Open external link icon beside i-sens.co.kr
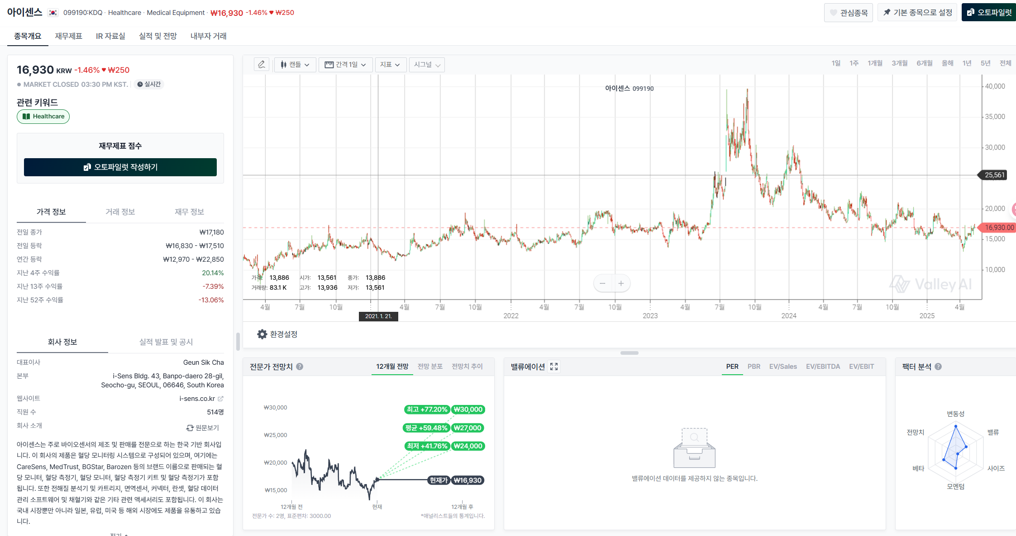This screenshot has width=1016, height=536. point(221,399)
